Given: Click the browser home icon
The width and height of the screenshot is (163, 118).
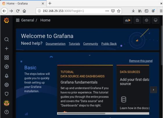Looking at the screenshot, I should coord(24,11).
